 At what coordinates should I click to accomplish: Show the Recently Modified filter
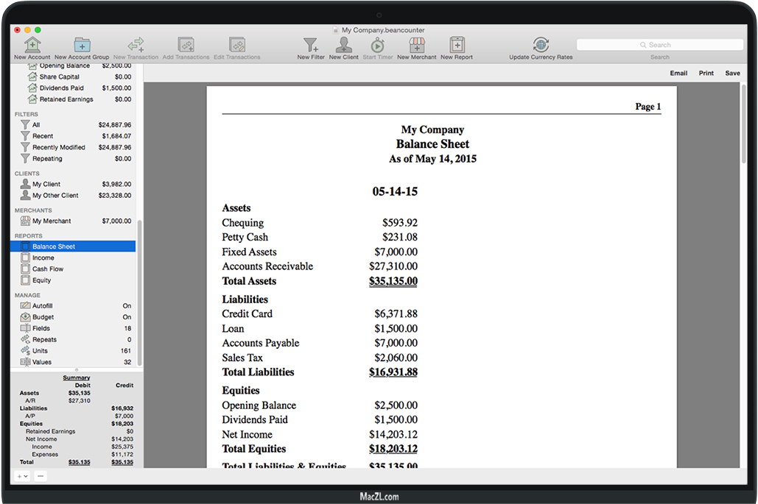click(58, 148)
